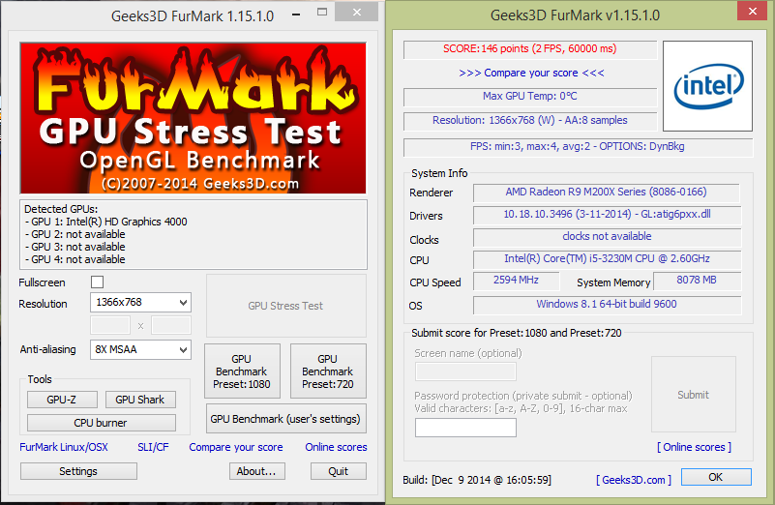Quit FurMark with the Quit button
Viewport: 775px width, 505px height.
pos(339,471)
